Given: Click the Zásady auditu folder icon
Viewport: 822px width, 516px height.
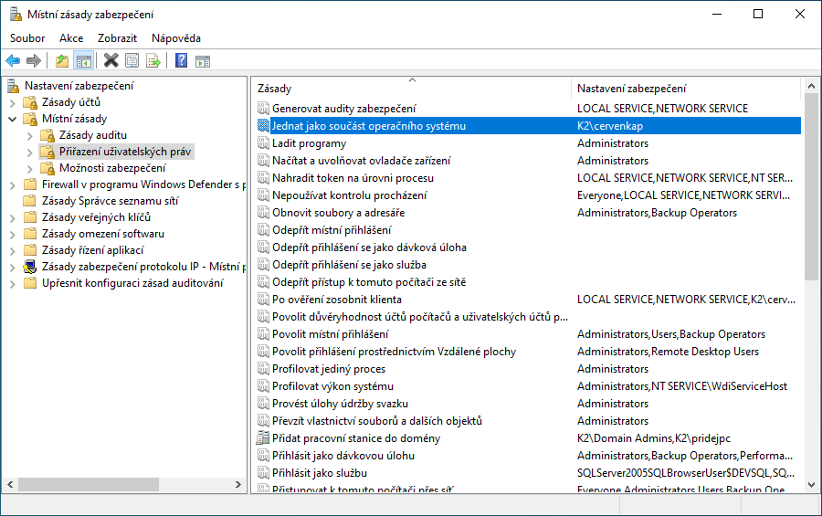Looking at the screenshot, I should pyautogui.click(x=47, y=135).
